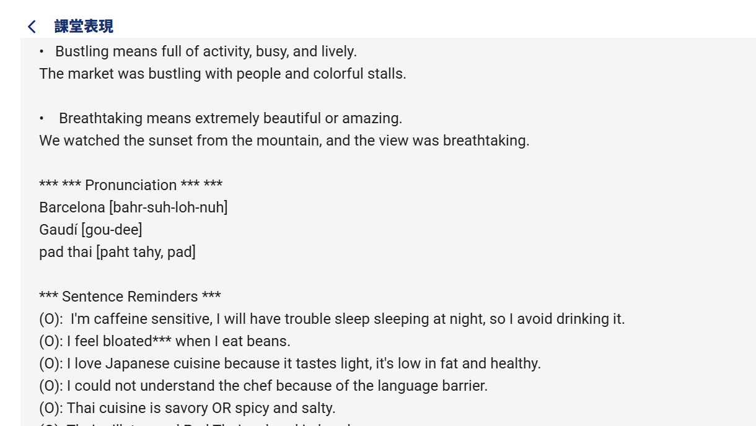Click the partially visible bottom sentence
The image size is (756, 426).
pyautogui.click(x=198, y=424)
